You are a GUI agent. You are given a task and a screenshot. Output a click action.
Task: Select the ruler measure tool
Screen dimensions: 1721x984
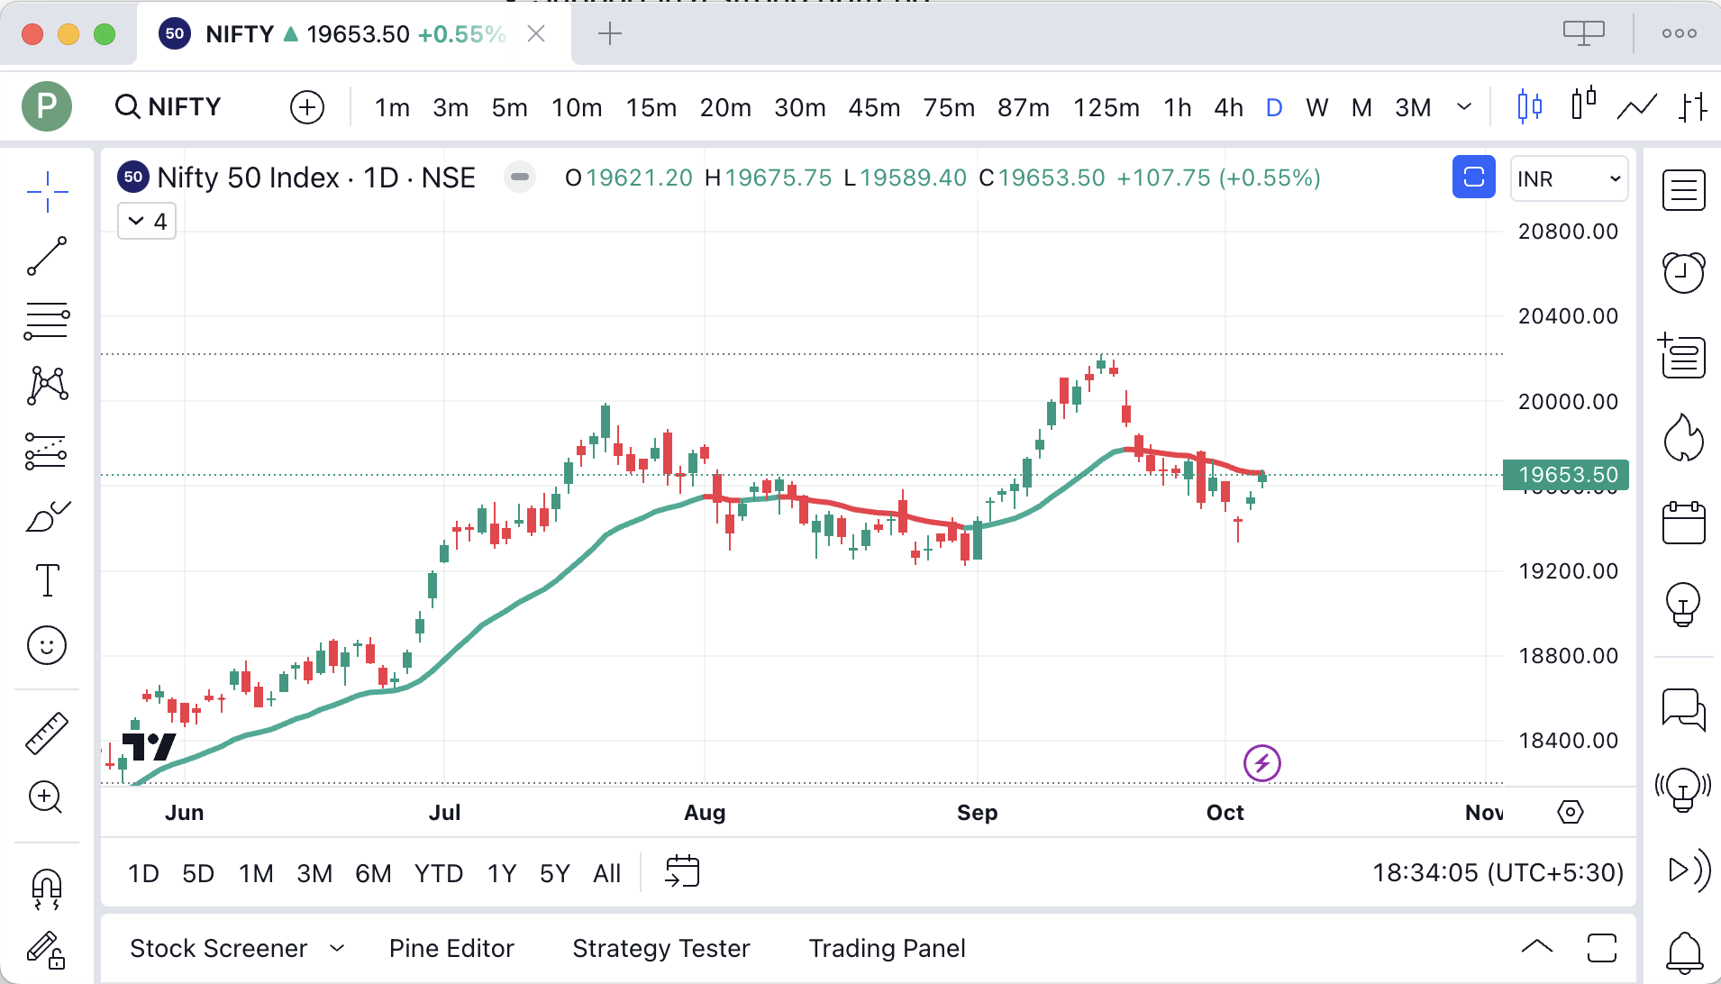coord(47,733)
